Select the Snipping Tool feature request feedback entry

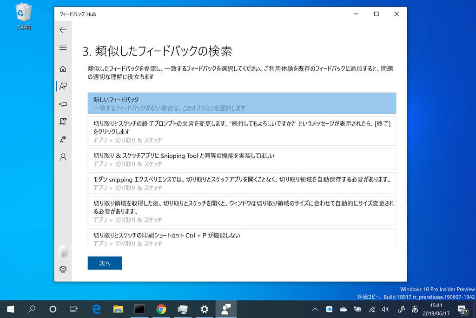242,158
